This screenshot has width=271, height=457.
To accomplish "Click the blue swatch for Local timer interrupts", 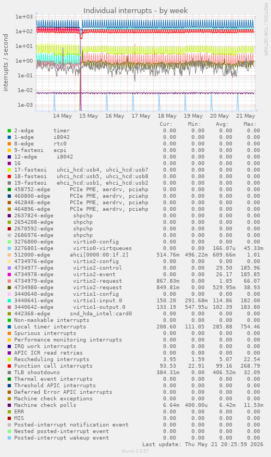I will click(x=9, y=327).
